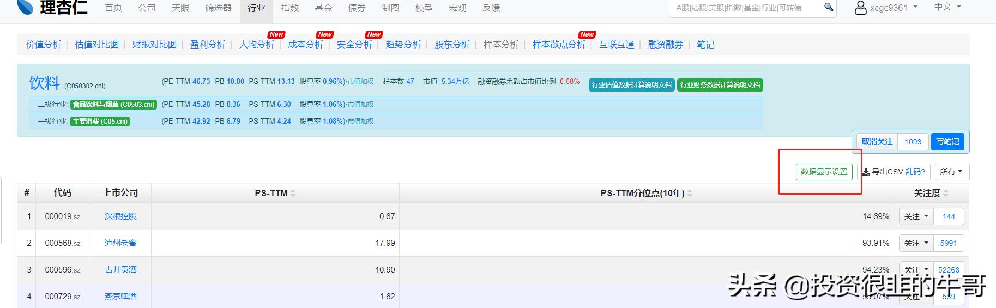Image resolution: width=996 pixels, height=308 pixels.
Task: Open 古井贡酒 company link
Action: [x=120, y=270]
